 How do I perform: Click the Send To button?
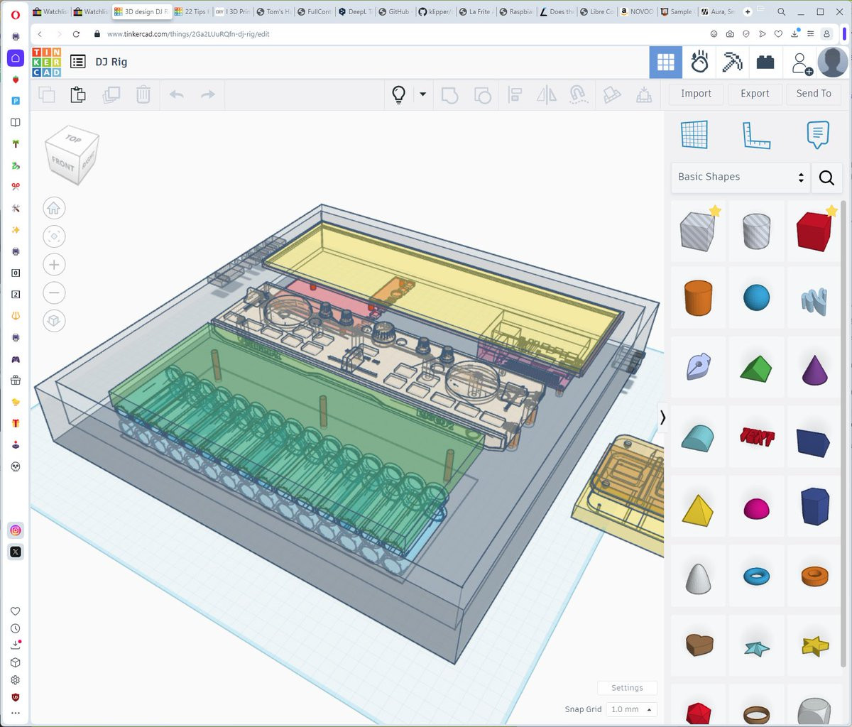814,94
